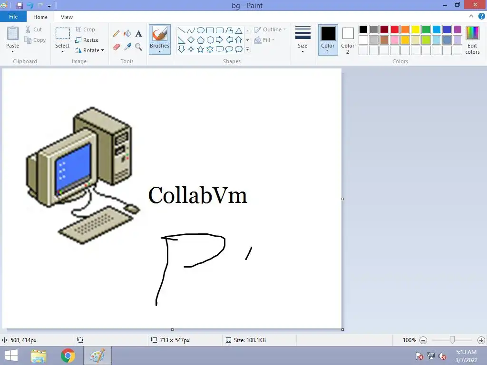Pick the orange color swatch
The height and width of the screenshot is (365, 487).
click(x=405, y=29)
